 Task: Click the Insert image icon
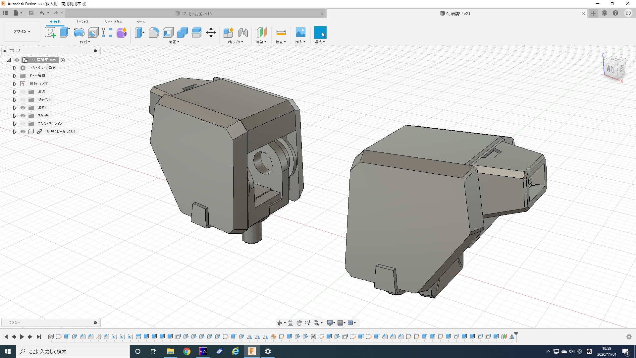pyautogui.click(x=300, y=32)
